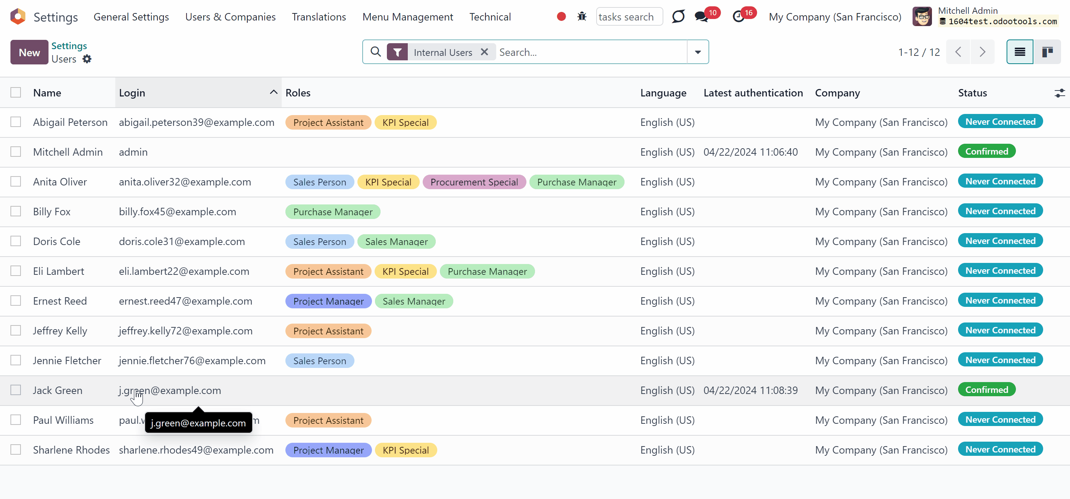This screenshot has width=1070, height=499.
Task: Open the Users gear actions icon
Action: (x=87, y=59)
